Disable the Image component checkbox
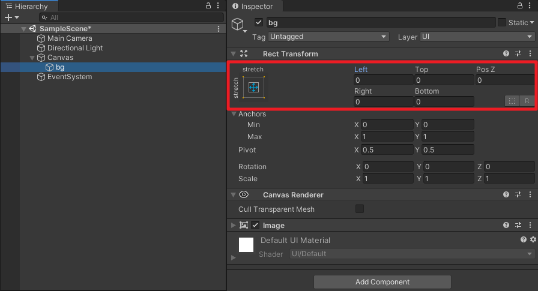538x291 pixels. click(x=255, y=225)
